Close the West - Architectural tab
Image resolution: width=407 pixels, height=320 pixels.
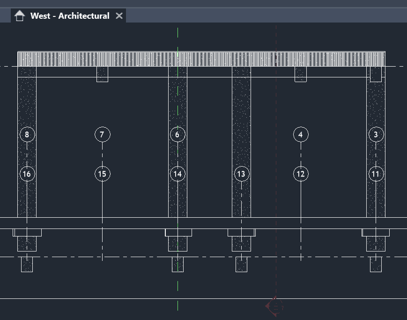pos(119,16)
